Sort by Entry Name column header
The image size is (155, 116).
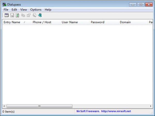pos(17,22)
